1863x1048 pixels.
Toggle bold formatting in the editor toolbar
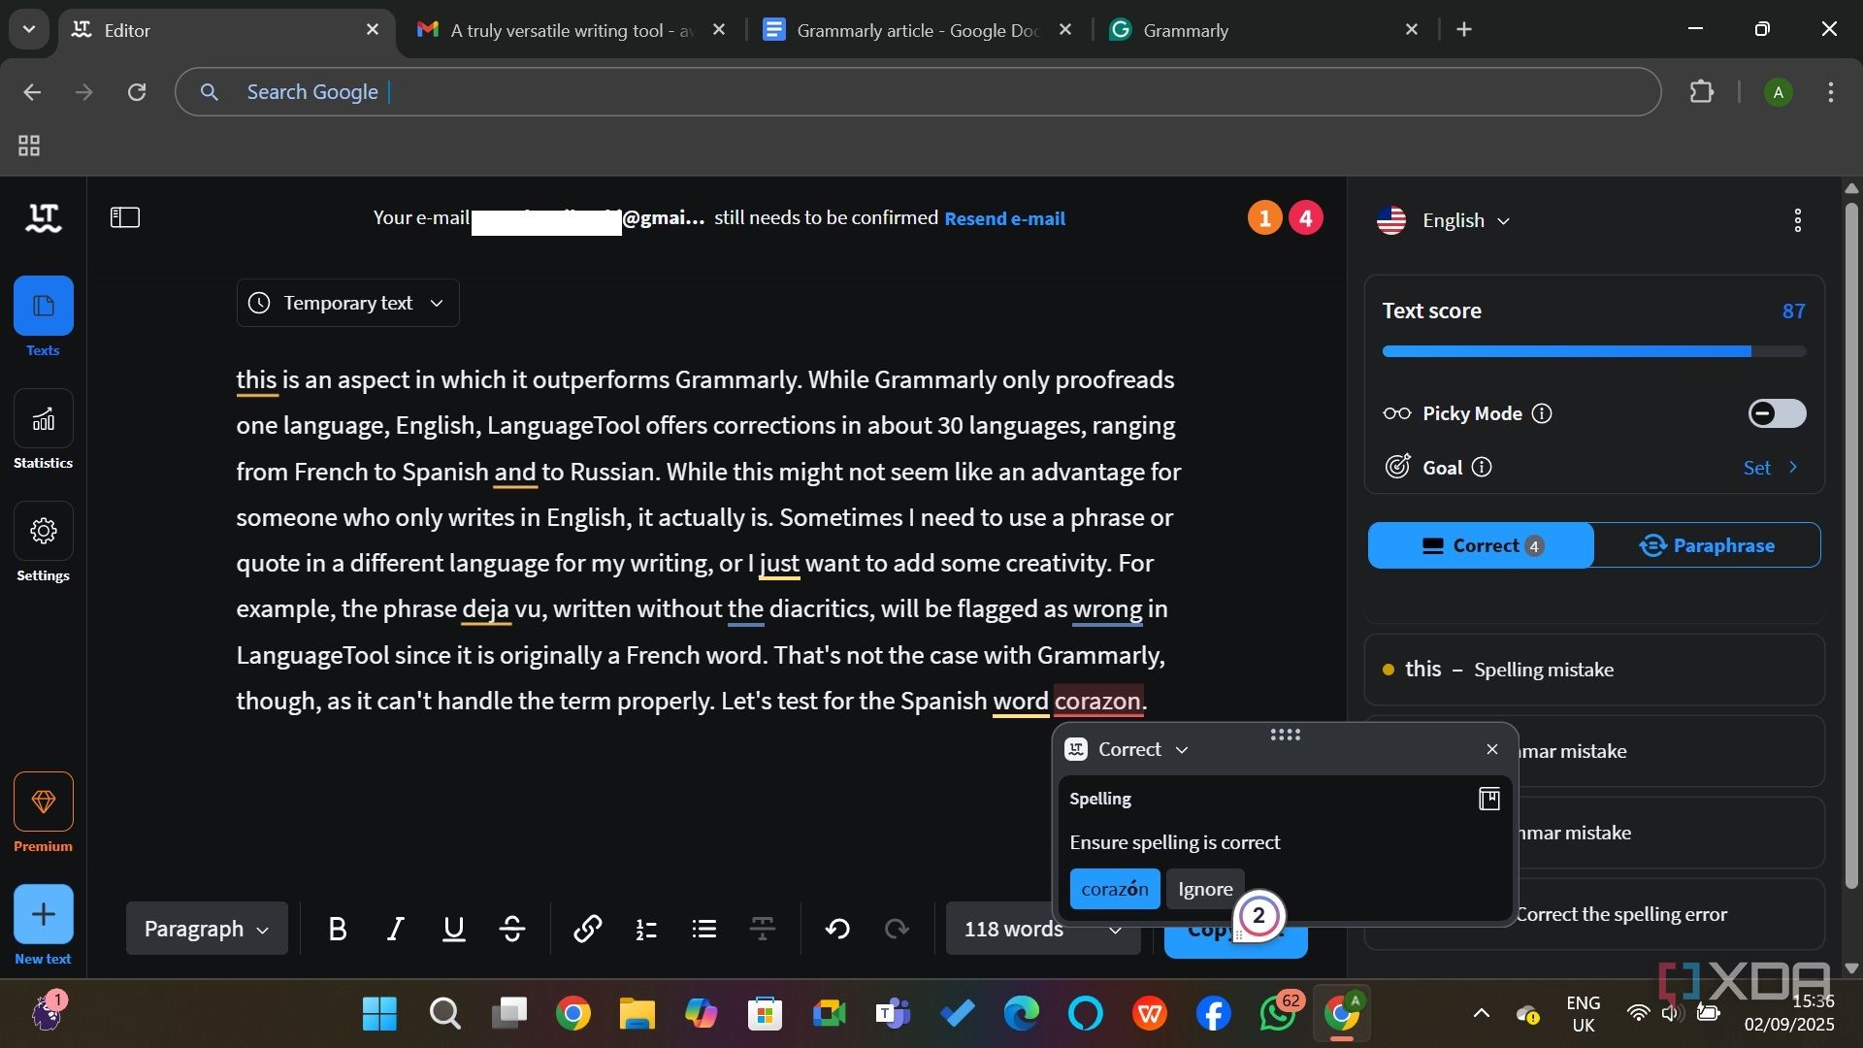337,930
